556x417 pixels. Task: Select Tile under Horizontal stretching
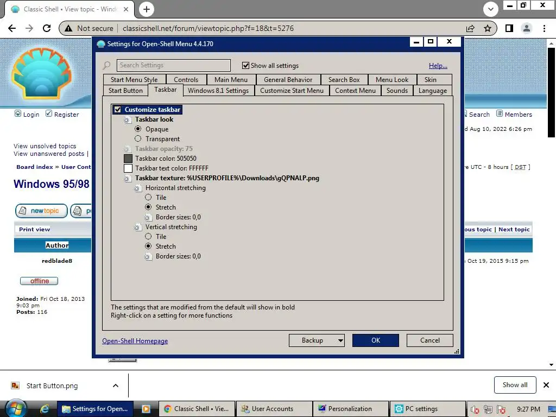point(148,197)
